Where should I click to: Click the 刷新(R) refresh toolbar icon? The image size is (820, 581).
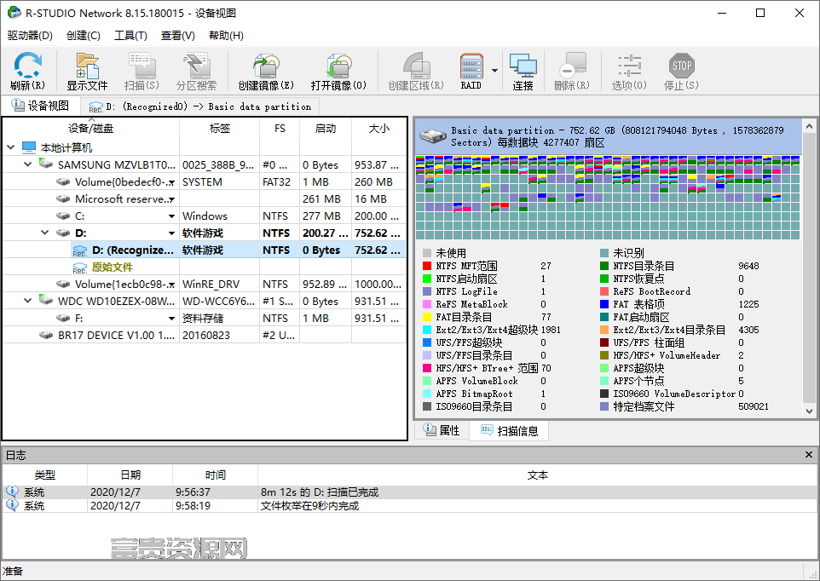(x=27, y=66)
